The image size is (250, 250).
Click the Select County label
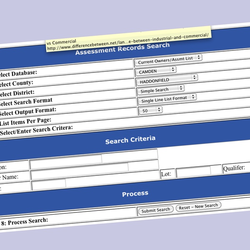(16, 83)
